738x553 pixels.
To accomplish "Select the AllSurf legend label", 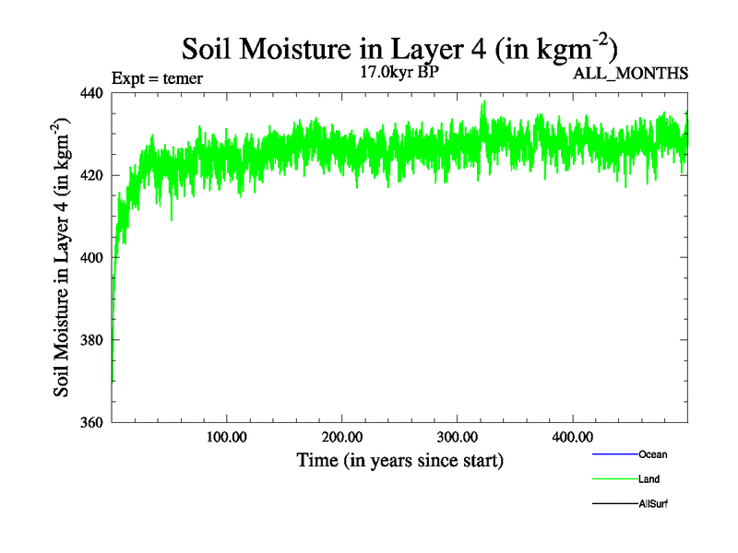I will 653,504.
